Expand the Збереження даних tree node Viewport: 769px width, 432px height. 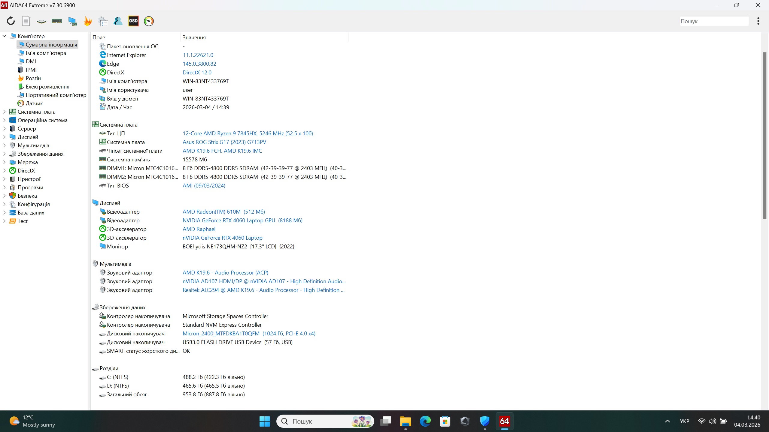coord(4,154)
